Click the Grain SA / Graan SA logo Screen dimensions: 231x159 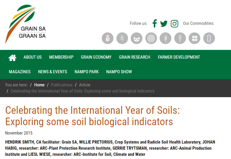click(x=26, y=24)
